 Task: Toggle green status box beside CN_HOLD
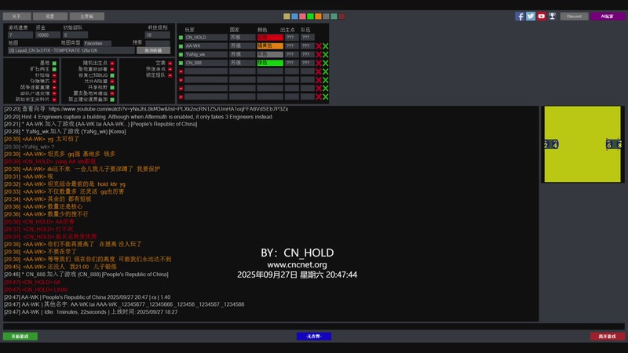coord(181,38)
